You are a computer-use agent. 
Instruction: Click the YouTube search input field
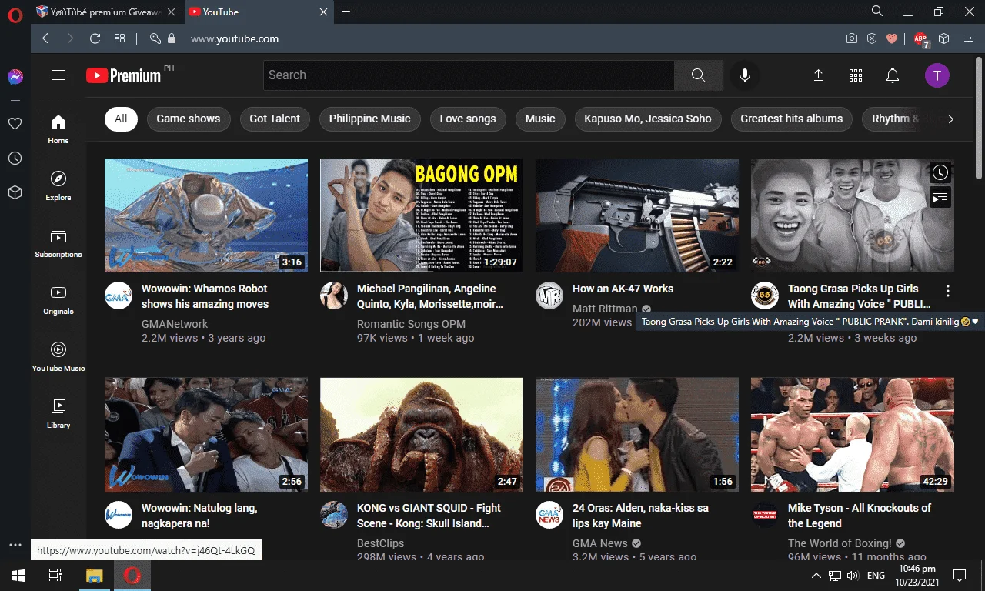click(x=469, y=75)
